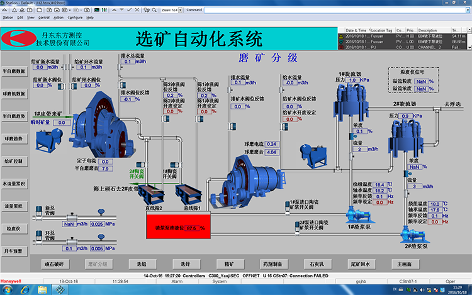
Task: Go to 选铅 page button
Action: (142, 264)
